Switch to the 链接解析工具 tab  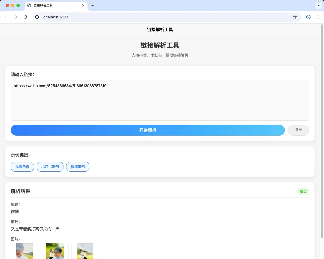pos(54,5)
